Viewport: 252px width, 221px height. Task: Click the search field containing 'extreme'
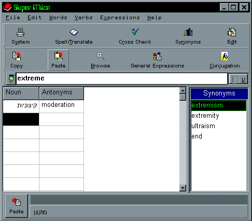(122, 78)
